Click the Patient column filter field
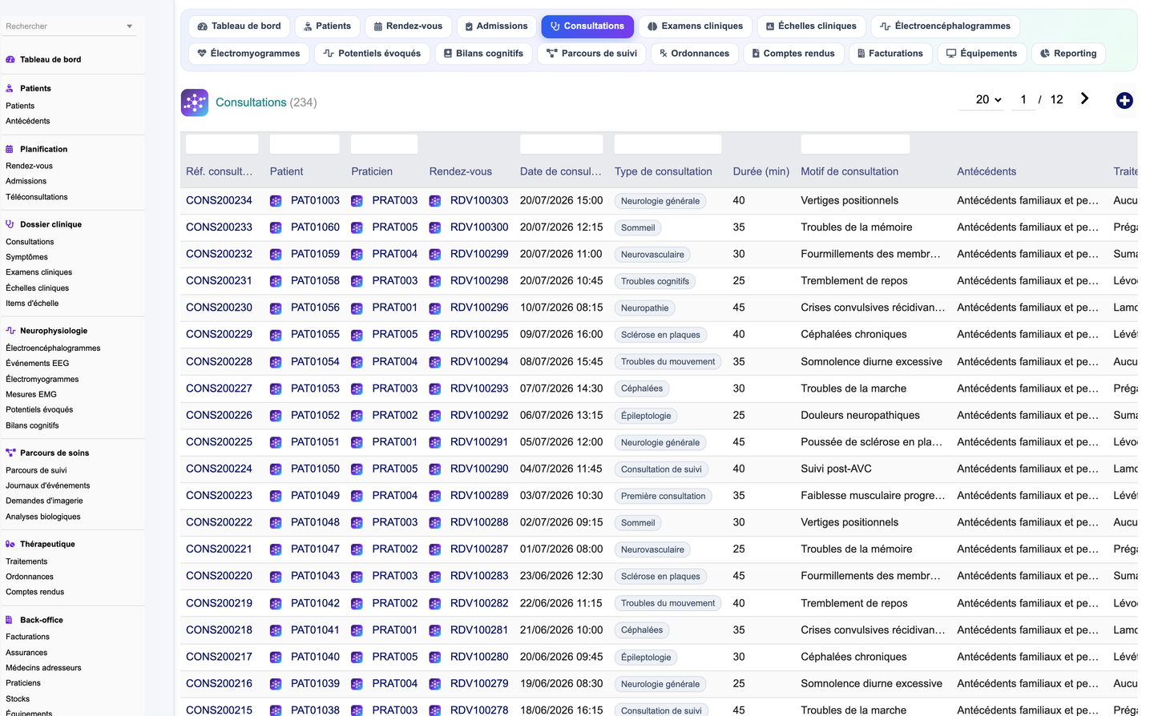The width and height of the screenshot is (1158, 716). [x=305, y=144]
